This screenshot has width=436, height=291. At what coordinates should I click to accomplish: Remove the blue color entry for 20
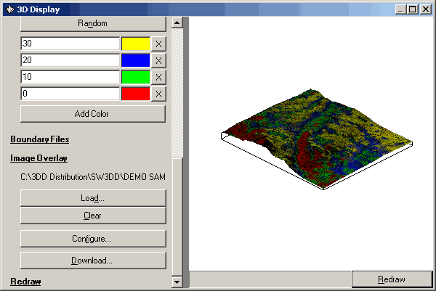click(x=158, y=60)
